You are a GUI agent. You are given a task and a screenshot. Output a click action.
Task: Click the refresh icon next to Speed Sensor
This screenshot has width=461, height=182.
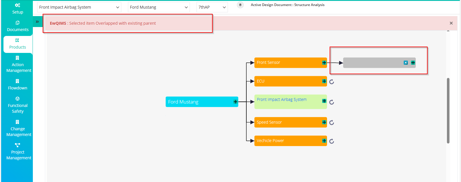[332, 123]
